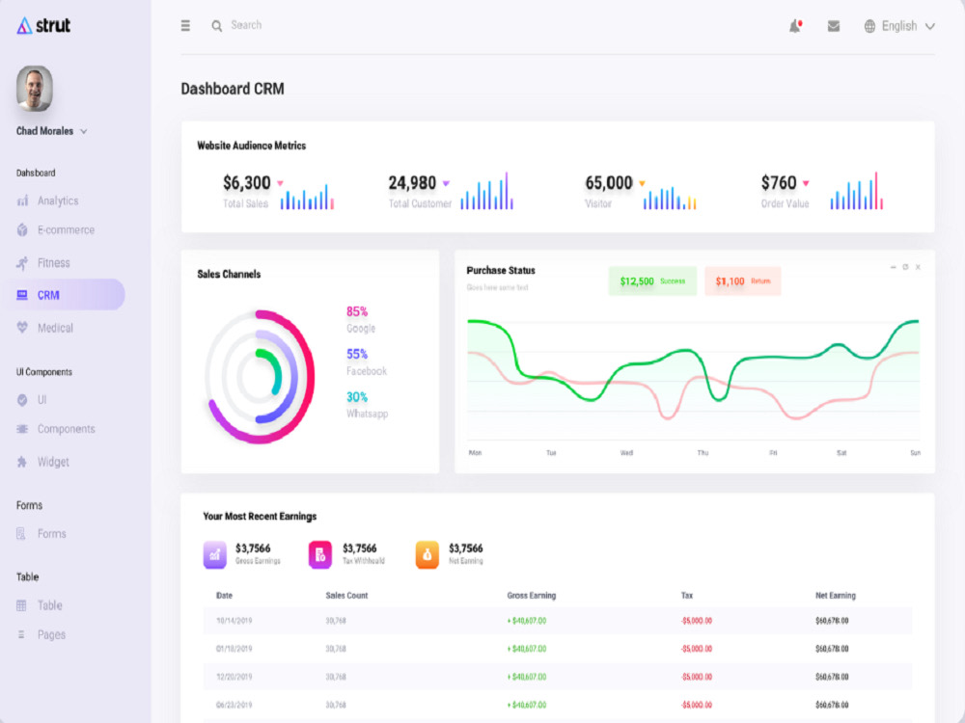Open Pages in the sidebar
965x723 pixels.
pyautogui.click(x=52, y=635)
